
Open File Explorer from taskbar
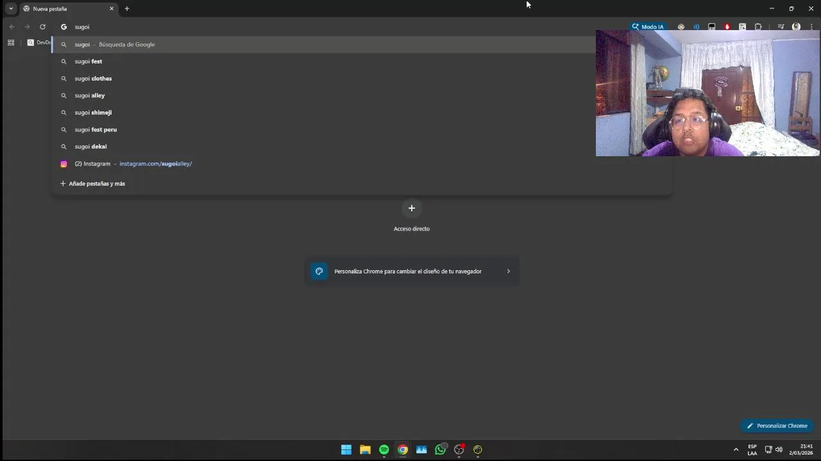pyautogui.click(x=365, y=449)
